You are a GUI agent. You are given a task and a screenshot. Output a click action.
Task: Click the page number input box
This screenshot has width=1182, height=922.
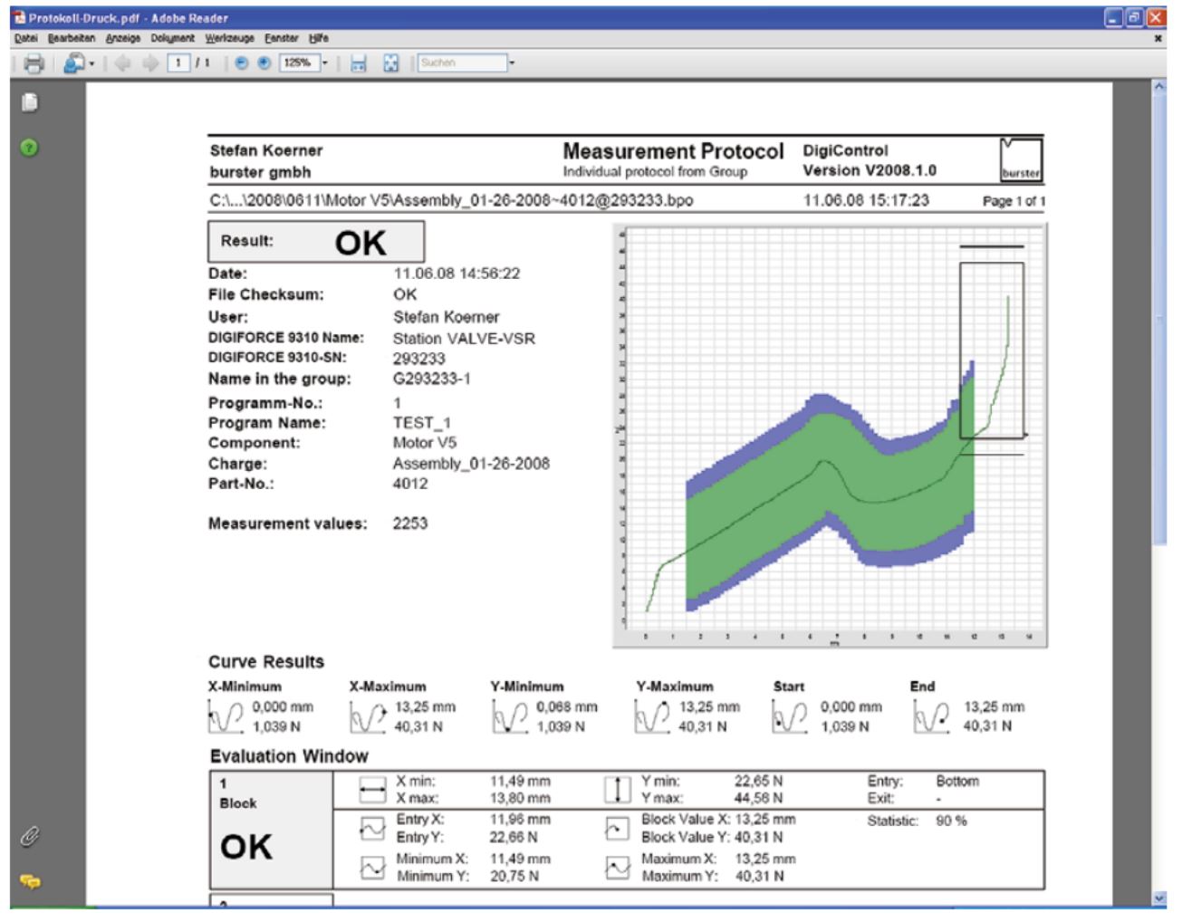click(x=178, y=63)
